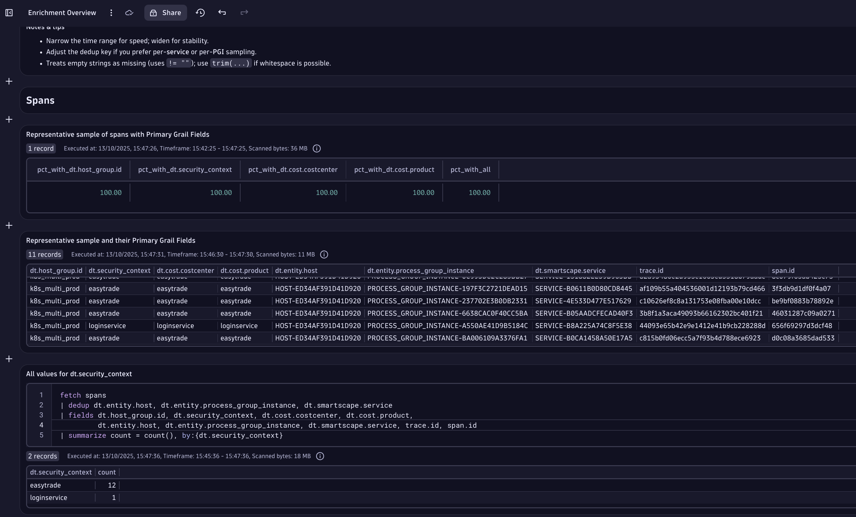Click the Enrichment Overview title
The height and width of the screenshot is (517, 856).
click(62, 13)
